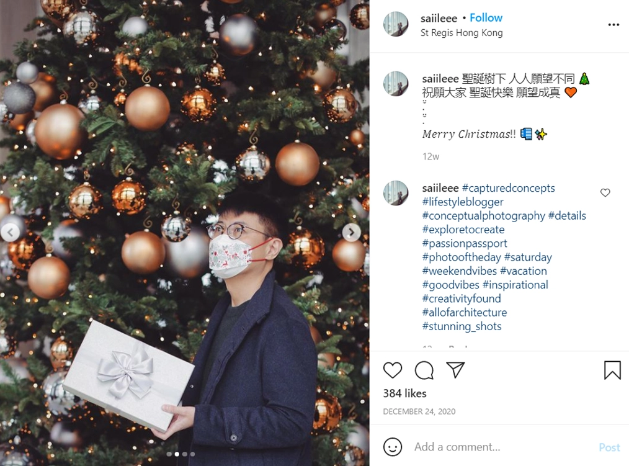Share post using paper plane icon

pyautogui.click(x=455, y=370)
